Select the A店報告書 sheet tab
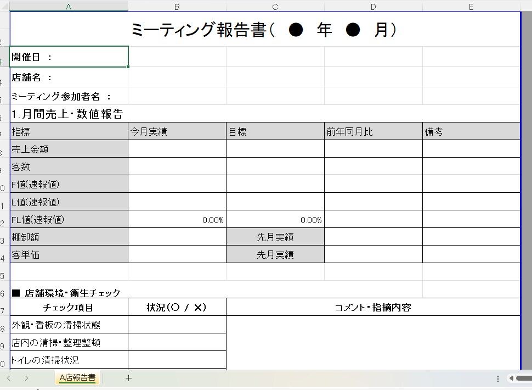This screenshot has width=532, height=390. click(x=77, y=378)
